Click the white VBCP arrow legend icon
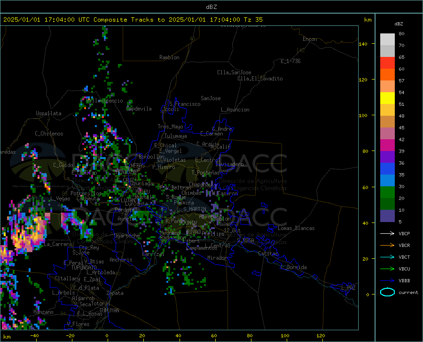Screen dimensions: 423x342 click(387, 233)
